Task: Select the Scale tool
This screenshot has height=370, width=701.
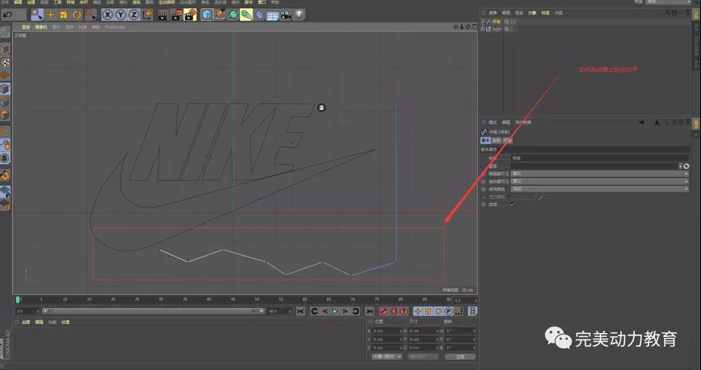Action: tap(64, 15)
